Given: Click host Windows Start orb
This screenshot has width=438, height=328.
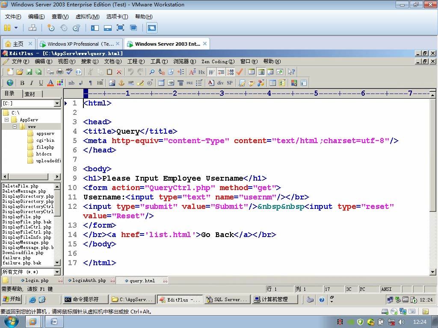Looking at the screenshot, I should pos(11,322).
